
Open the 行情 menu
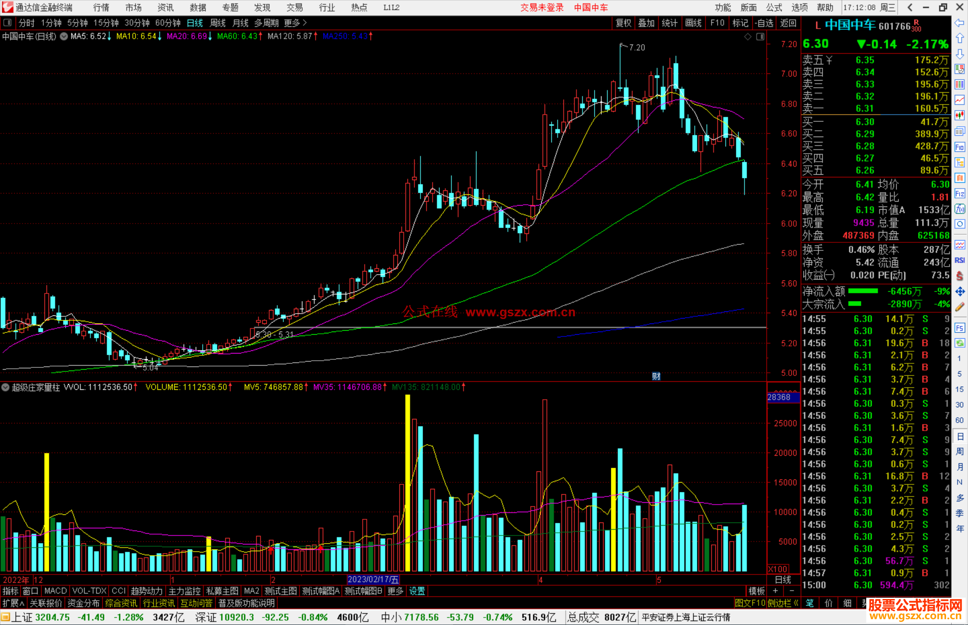point(101,7)
